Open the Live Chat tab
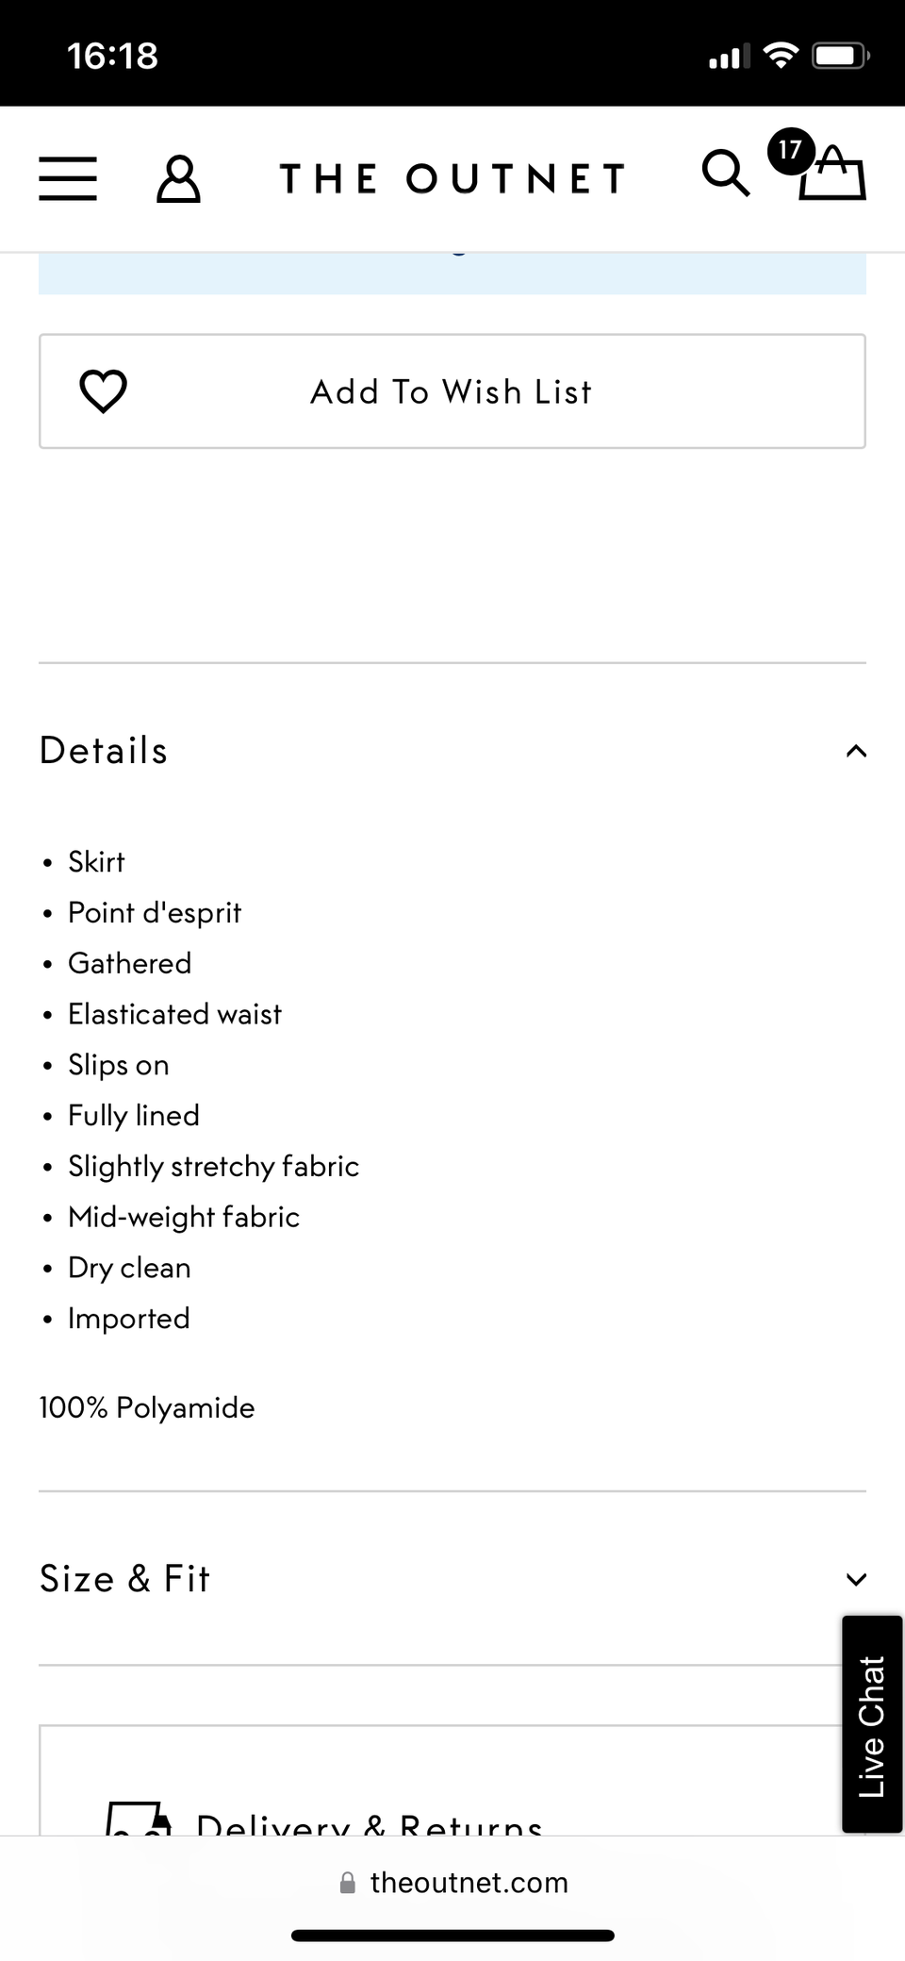 pyautogui.click(x=872, y=1724)
